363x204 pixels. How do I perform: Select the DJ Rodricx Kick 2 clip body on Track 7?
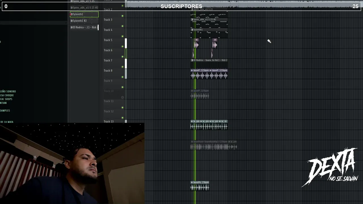(209, 65)
